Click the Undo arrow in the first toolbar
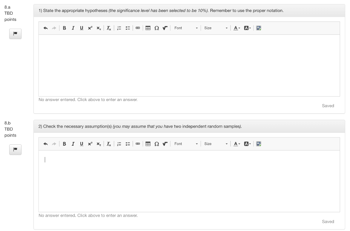The image size is (350, 231). click(45, 28)
